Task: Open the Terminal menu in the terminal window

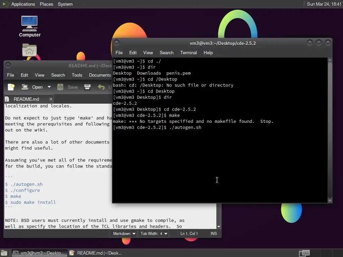Action: point(188,53)
